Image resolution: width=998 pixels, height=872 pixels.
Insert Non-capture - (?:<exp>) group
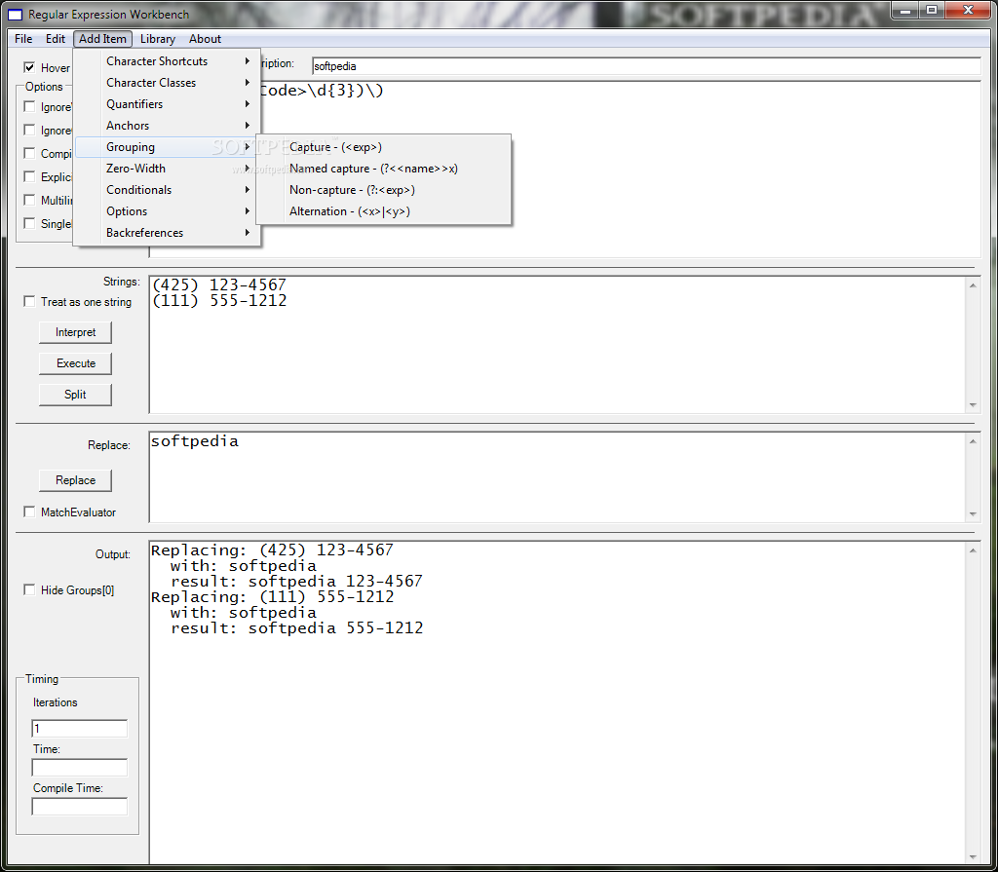pyautogui.click(x=384, y=190)
